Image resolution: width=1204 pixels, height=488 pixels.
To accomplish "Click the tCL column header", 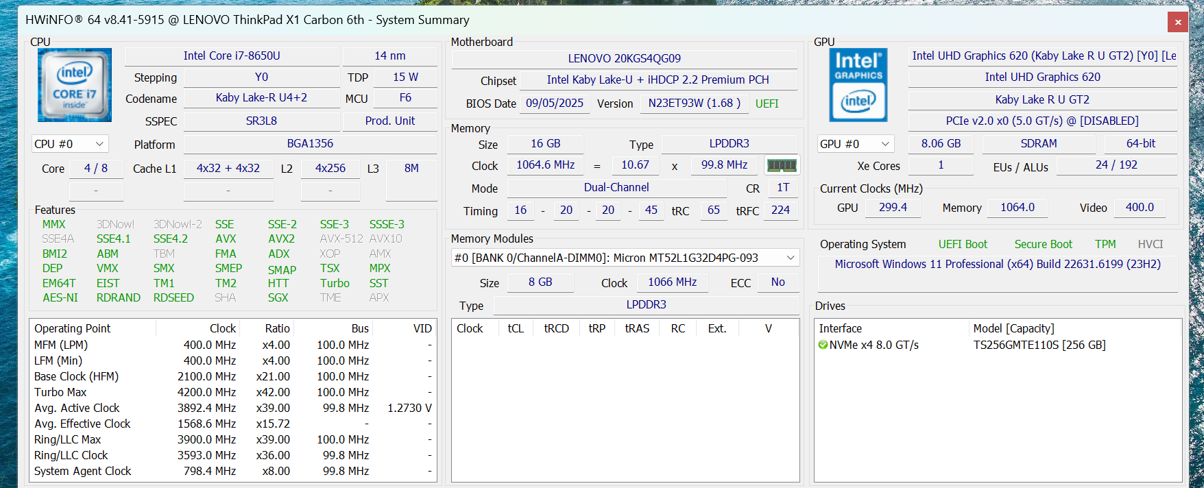I will pos(516,328).
